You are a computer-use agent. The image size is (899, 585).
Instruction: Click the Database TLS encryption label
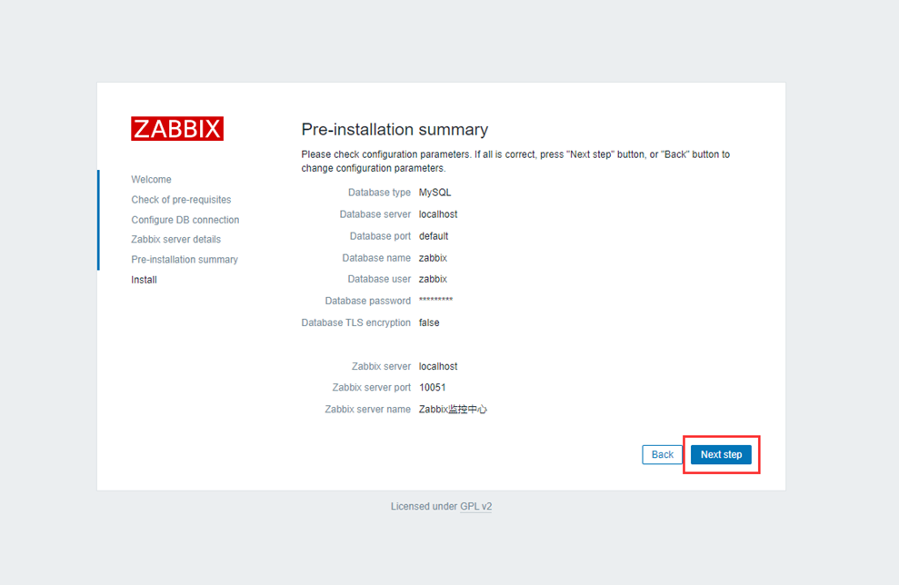click(x=356, y=322)
